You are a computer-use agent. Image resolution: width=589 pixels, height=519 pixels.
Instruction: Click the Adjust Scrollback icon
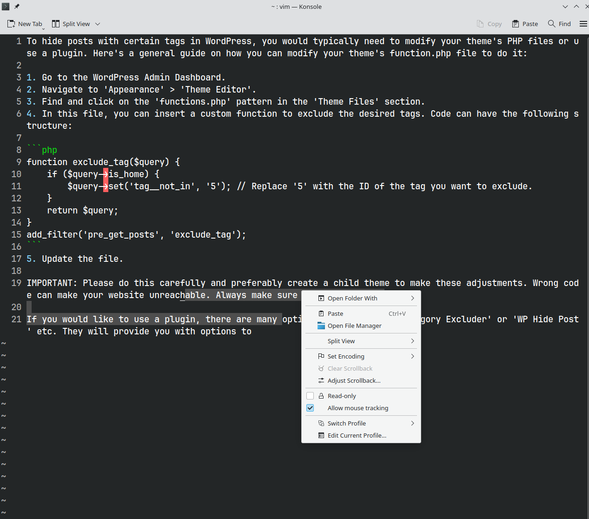point(321,380)
